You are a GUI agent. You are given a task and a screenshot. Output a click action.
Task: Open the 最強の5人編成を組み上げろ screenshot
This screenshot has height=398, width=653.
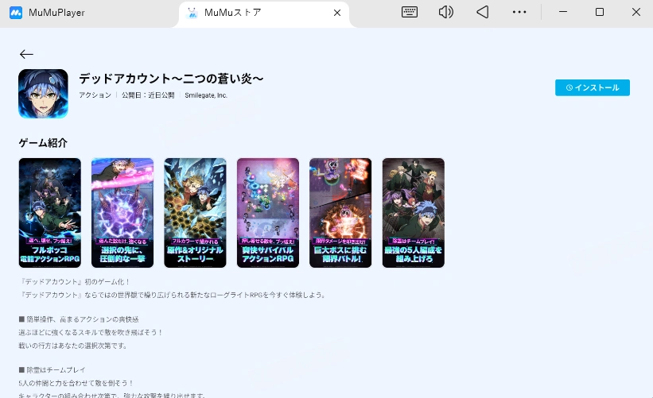pos(413,213)
